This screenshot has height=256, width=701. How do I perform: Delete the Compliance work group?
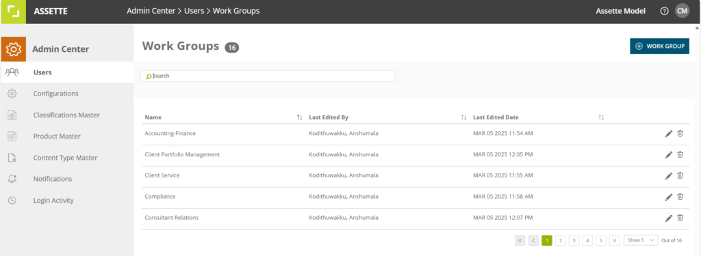pyautogui.click(x=680, y=197)
